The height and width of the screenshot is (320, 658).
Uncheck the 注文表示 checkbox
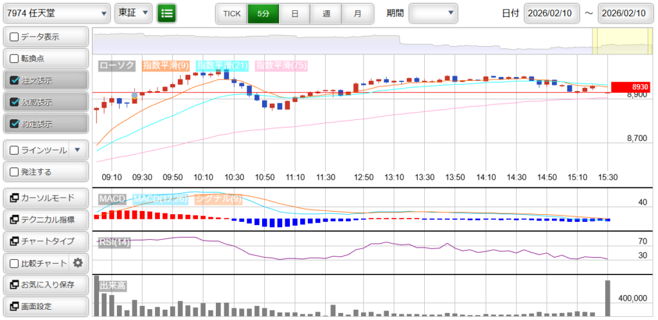(15, 81)
